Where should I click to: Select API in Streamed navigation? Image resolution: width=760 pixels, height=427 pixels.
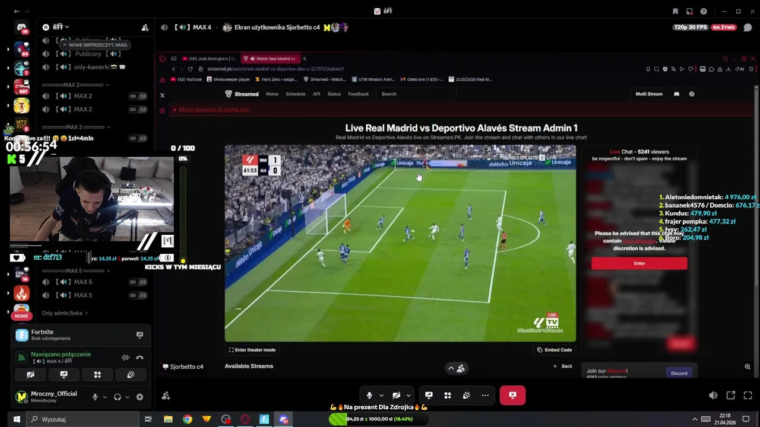[x=316, y=94]
